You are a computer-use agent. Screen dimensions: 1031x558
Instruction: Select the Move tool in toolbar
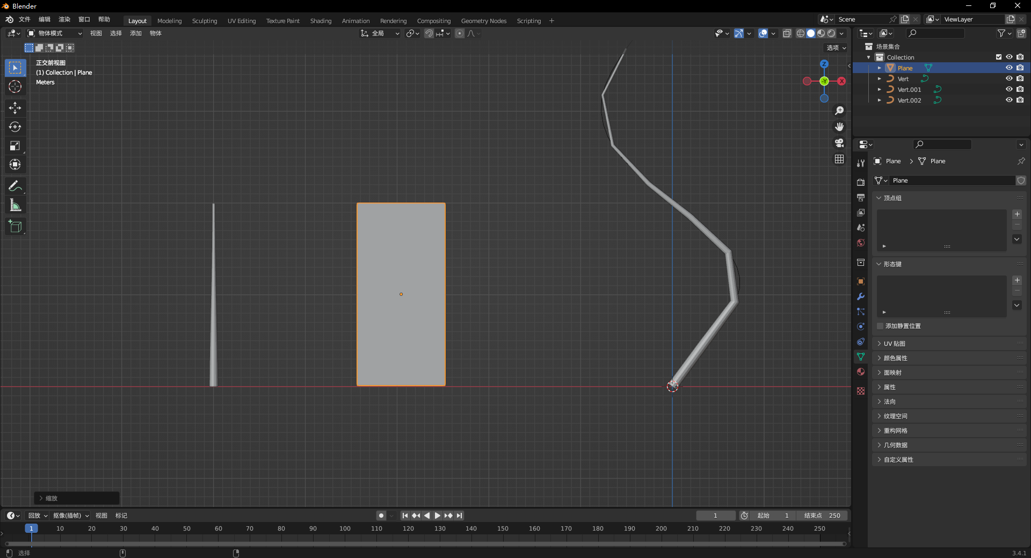pyautogui.click(x=15, y=108)
